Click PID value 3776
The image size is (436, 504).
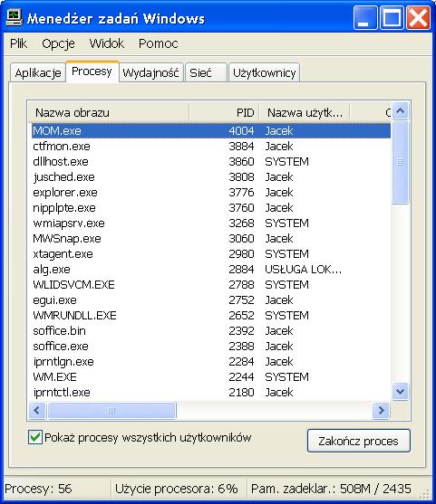click(x=241, y=193)
